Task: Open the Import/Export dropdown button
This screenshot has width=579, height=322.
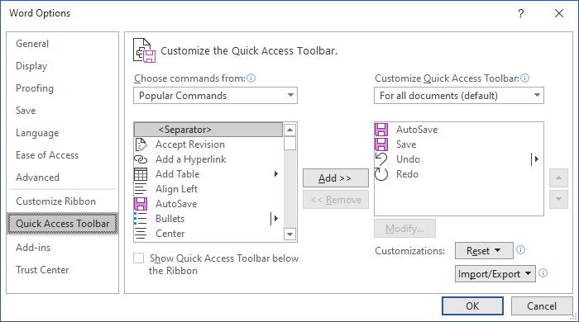Action: [x=495, y=274]
